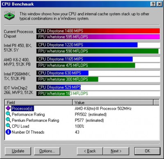Image resolution: width=164 pixels, height=159 pixels.
Task: Click the FPU Whetstone 300 MFLOPS bar
Action: point(67,79)
